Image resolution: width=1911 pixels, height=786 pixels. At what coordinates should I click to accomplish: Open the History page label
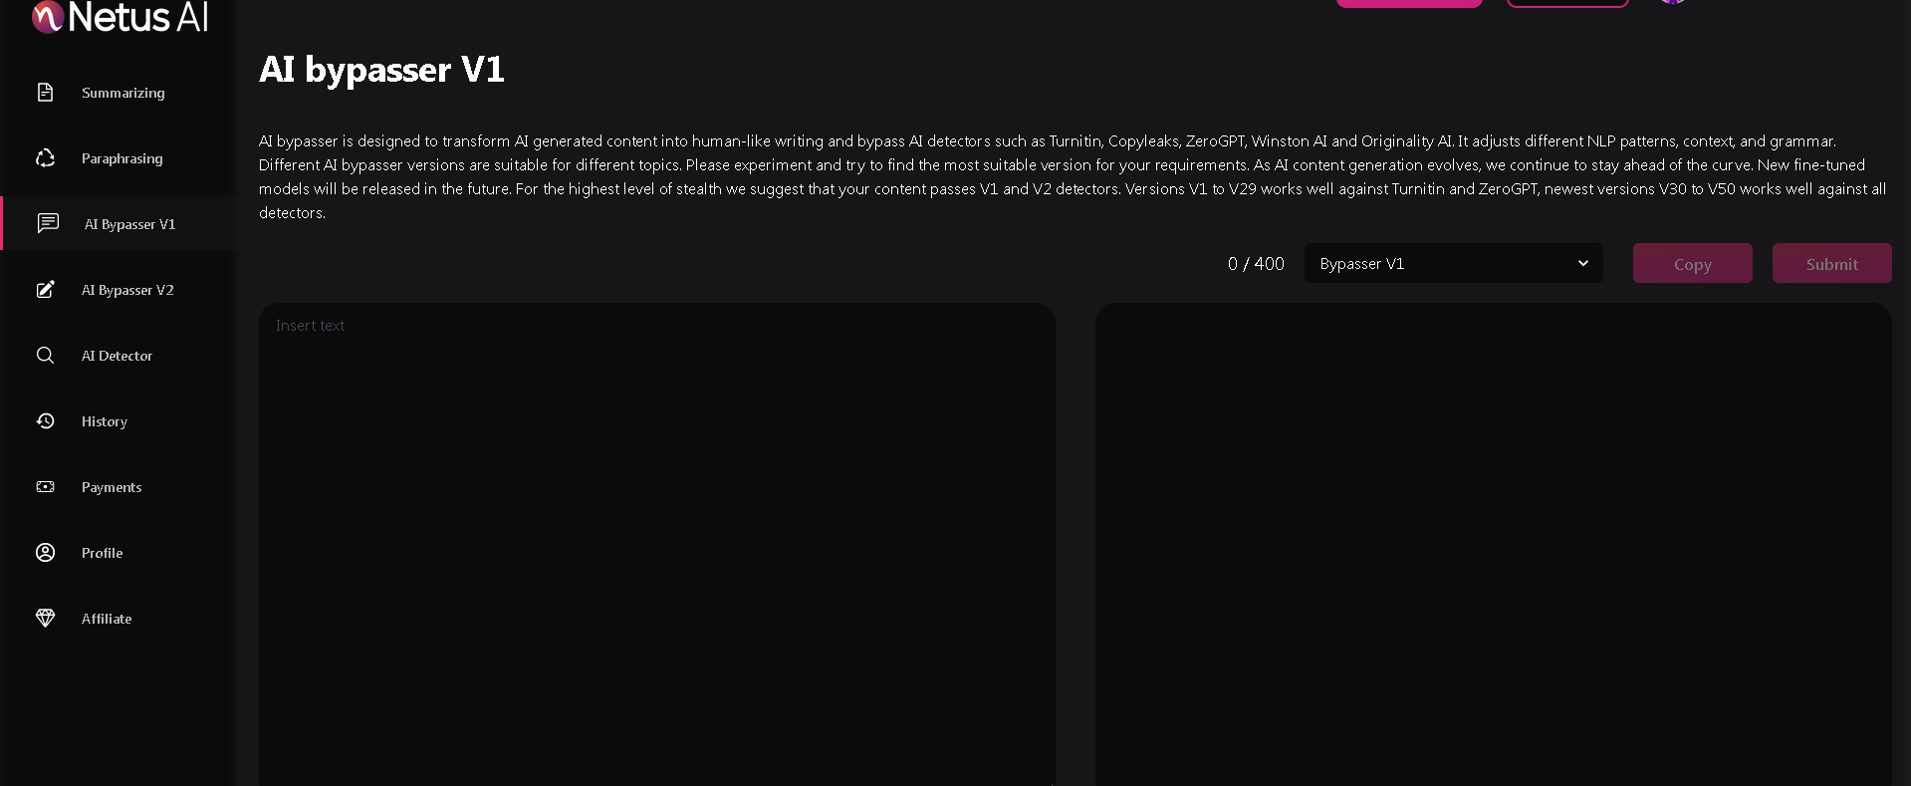105,421
